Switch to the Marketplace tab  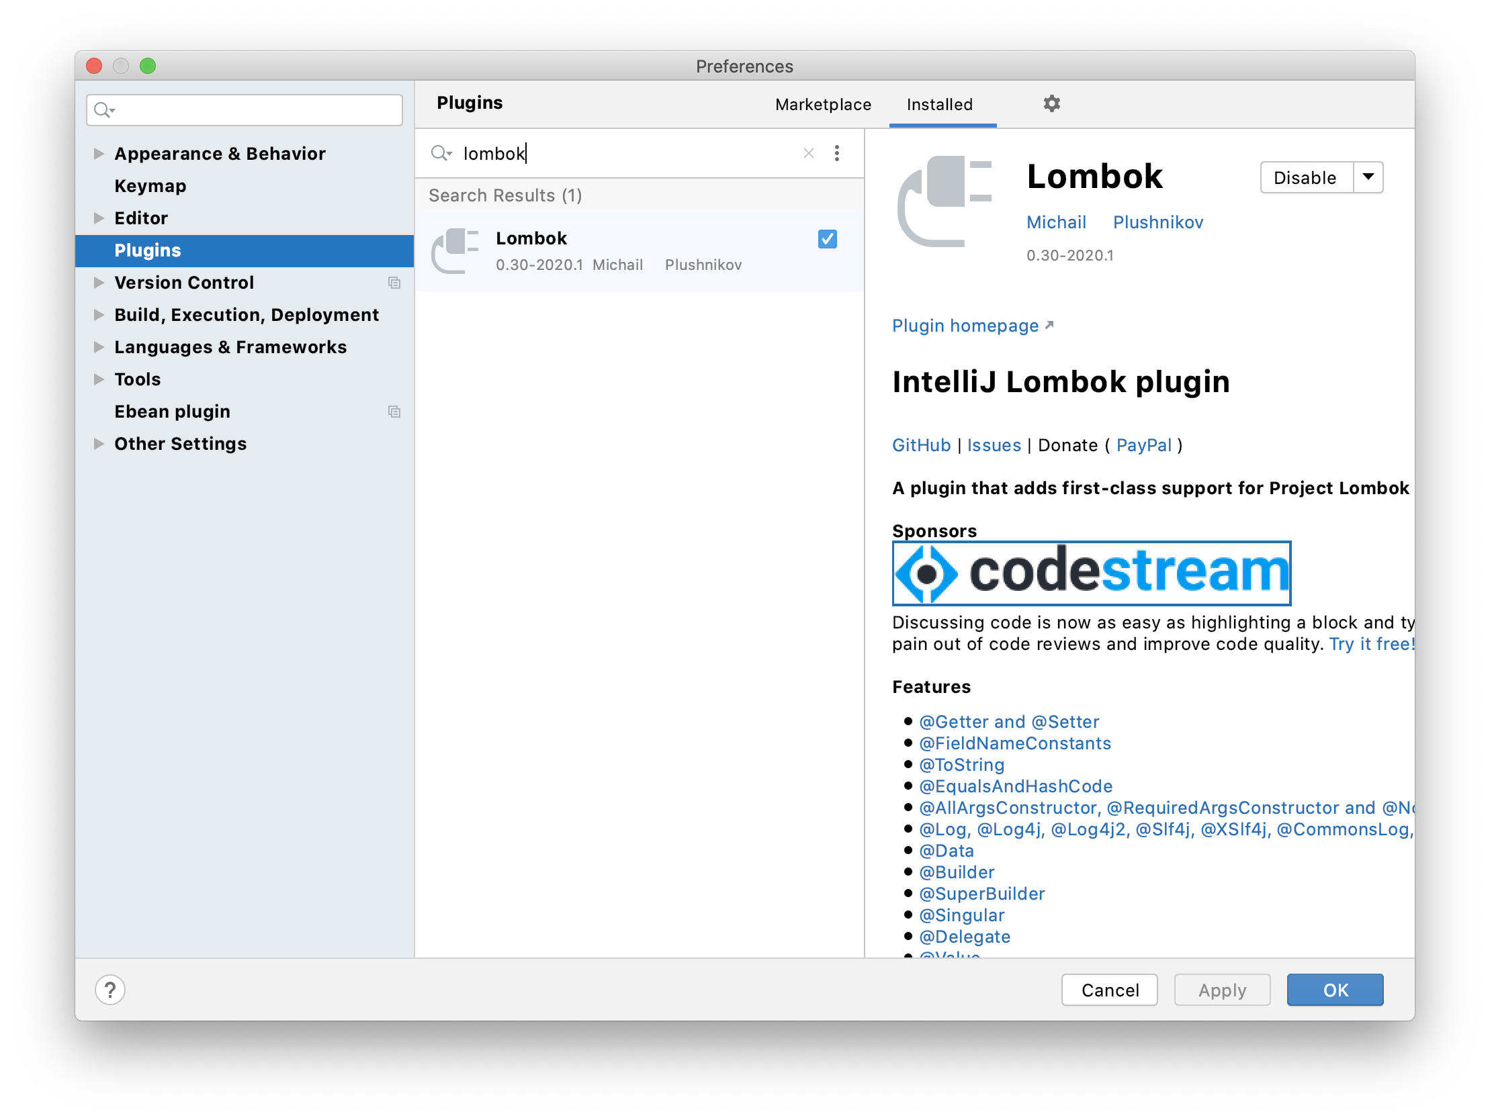822,104
